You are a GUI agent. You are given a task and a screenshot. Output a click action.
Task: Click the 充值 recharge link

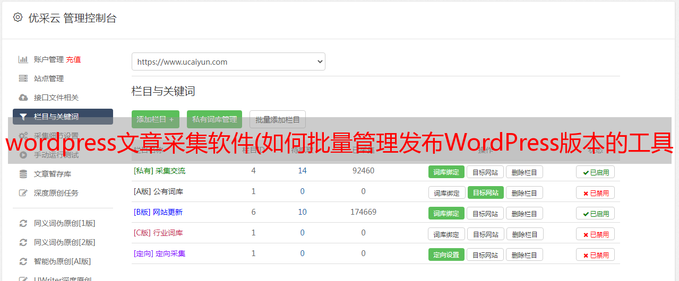tap(73, 59)
